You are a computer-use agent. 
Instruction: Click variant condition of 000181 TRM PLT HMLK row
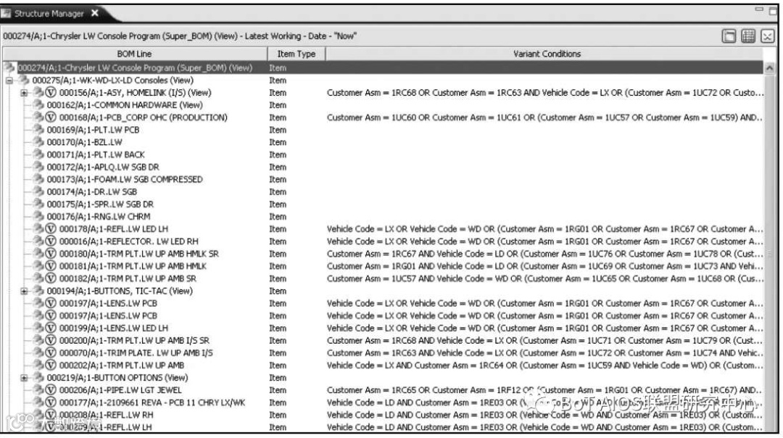click(x=544, y=266)
